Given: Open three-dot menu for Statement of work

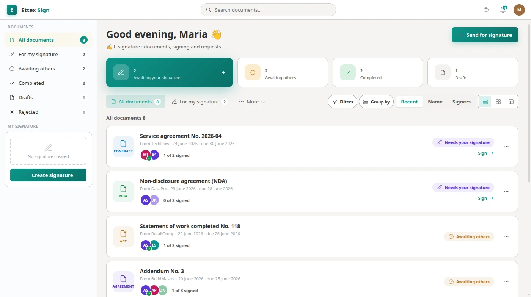Looking at the screenshot, I should click(x=506, y=237).
